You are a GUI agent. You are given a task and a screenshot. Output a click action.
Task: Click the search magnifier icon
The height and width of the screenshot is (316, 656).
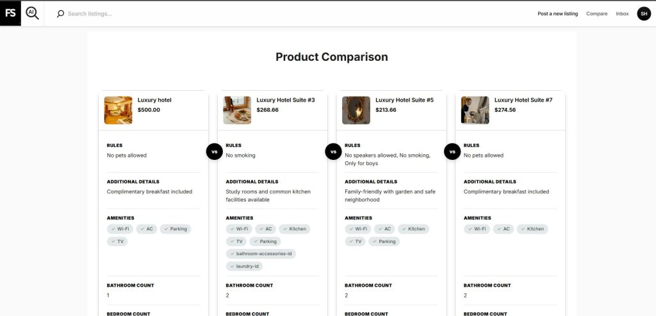click(60, 13)
